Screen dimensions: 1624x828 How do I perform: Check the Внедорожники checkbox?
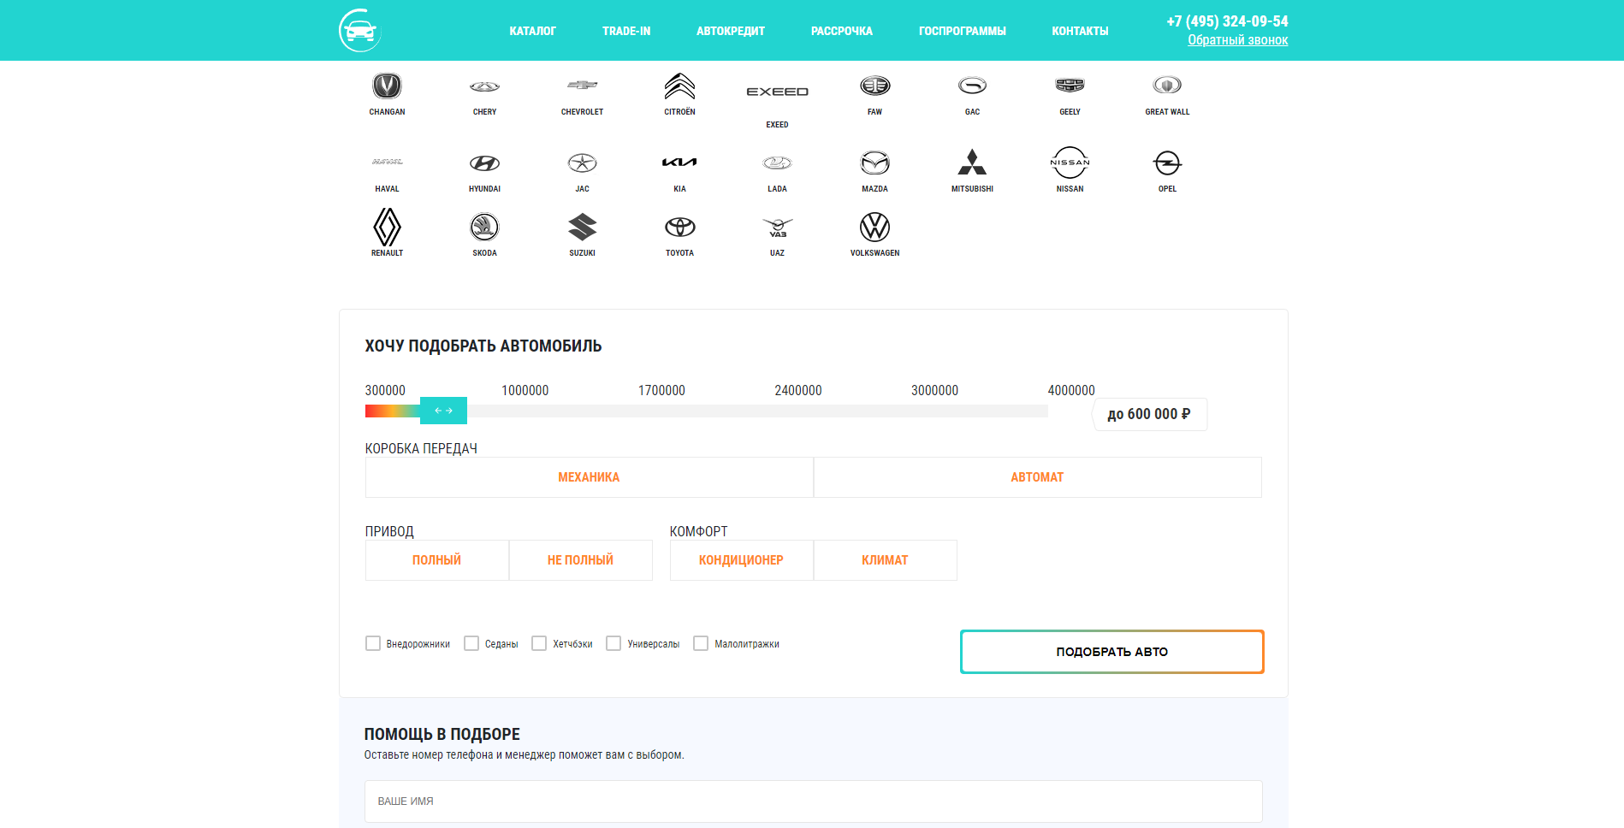373,643
